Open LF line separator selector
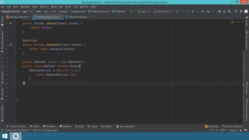Viewport: 249px width, 140px height. 217,130
